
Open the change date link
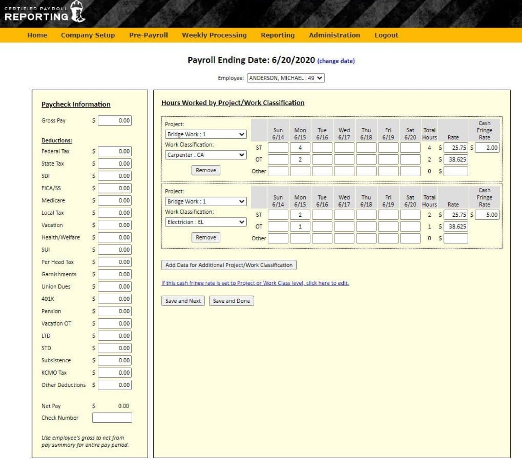pyautogui.click(x=335, y=61)
